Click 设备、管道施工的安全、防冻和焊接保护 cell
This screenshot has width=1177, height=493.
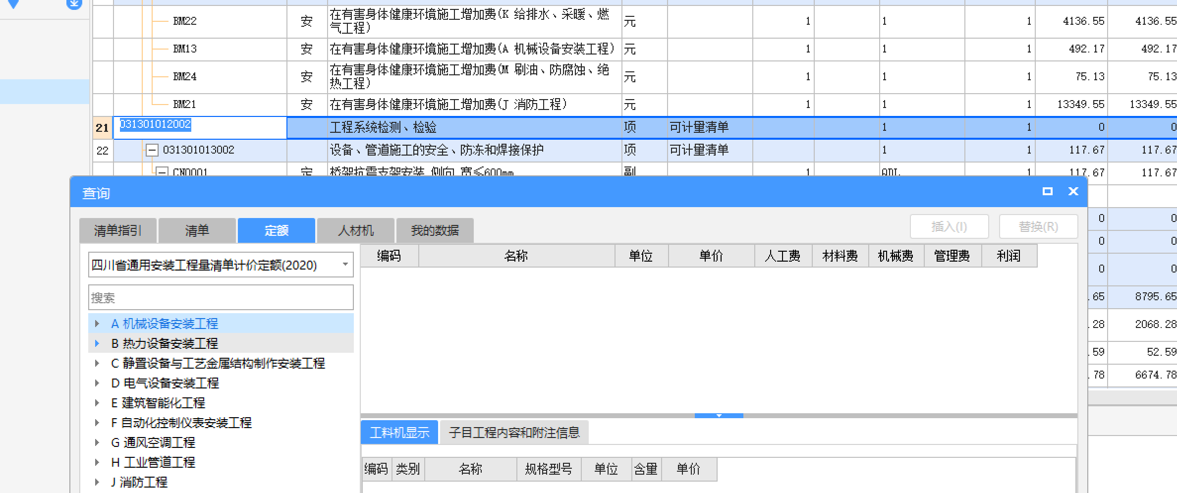[474, 150]
